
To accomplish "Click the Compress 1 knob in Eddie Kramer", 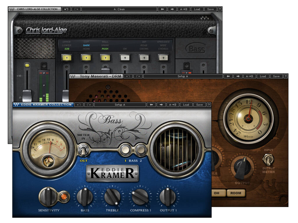I will (x=140, y=197).
